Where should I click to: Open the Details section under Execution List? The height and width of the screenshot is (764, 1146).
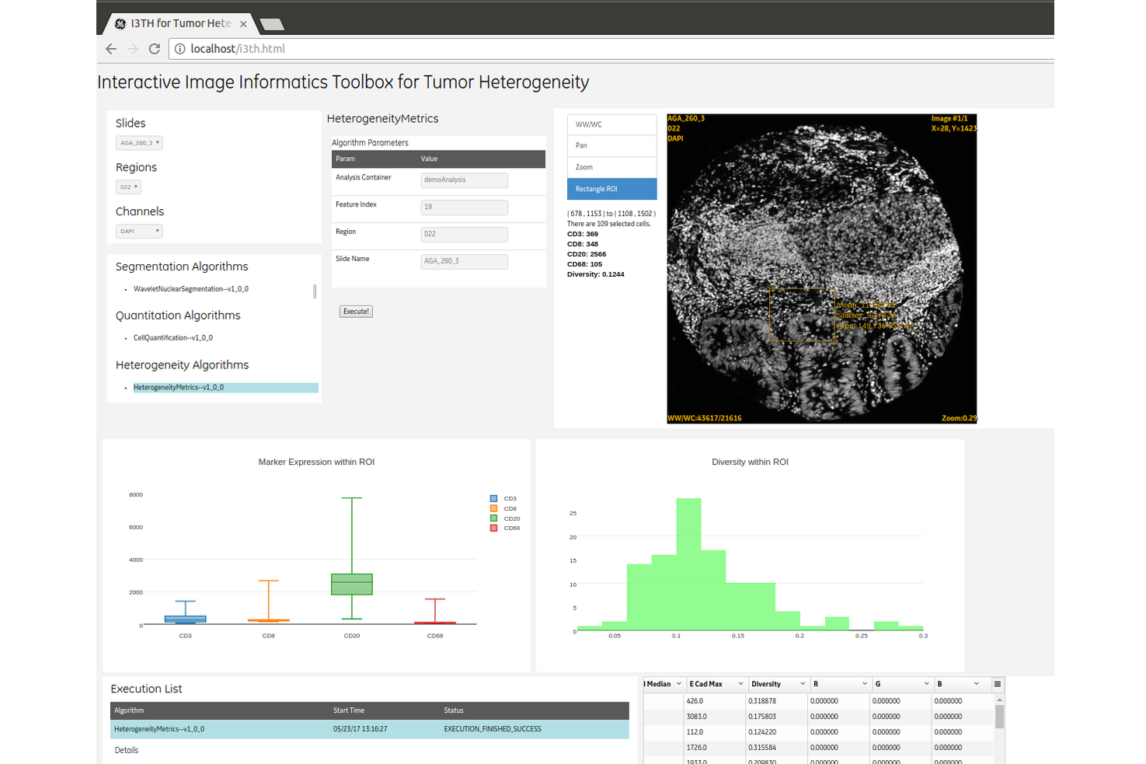127,751
